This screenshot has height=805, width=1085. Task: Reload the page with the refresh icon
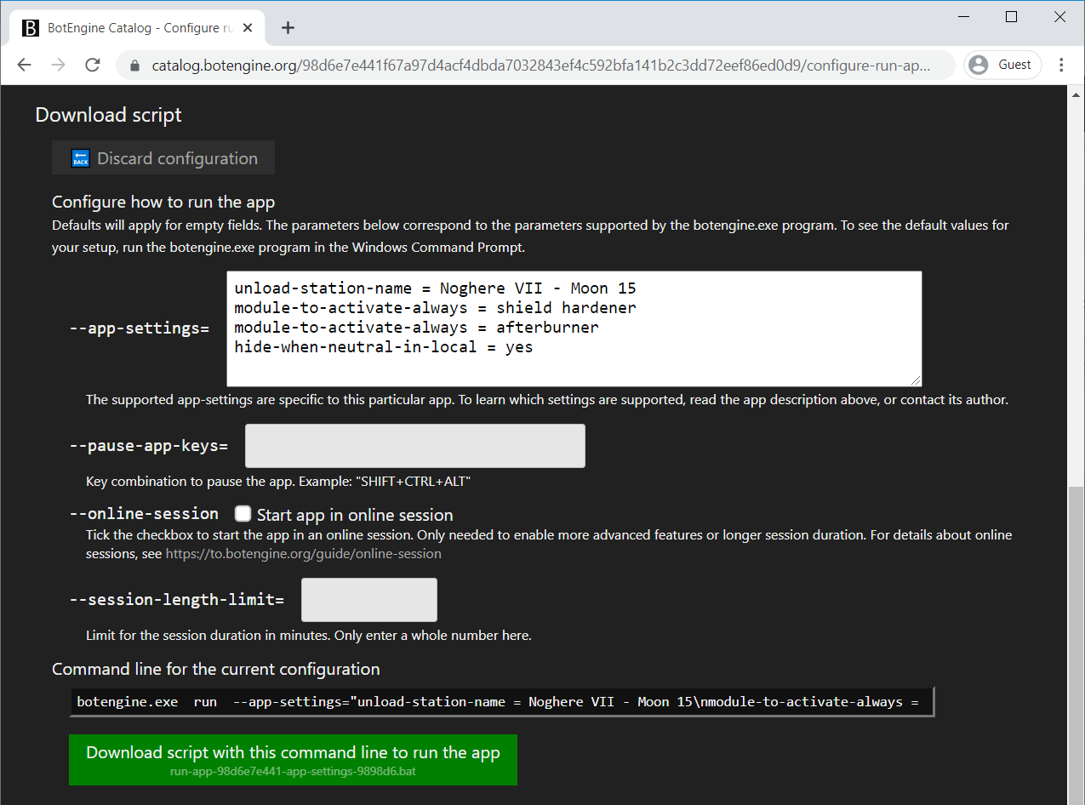coord(93,66)
